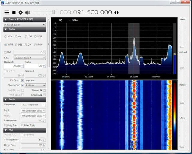This screenshot has height=154, width=192.
Task: Click the 92.000M area in the spectrum display
Action: click(x=156, y=77)
